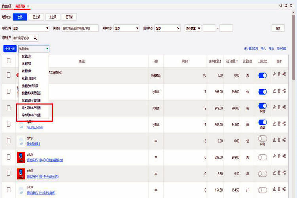Check the select-all checkbox in table header
297x198 pixels.
[x=9, y=61]
